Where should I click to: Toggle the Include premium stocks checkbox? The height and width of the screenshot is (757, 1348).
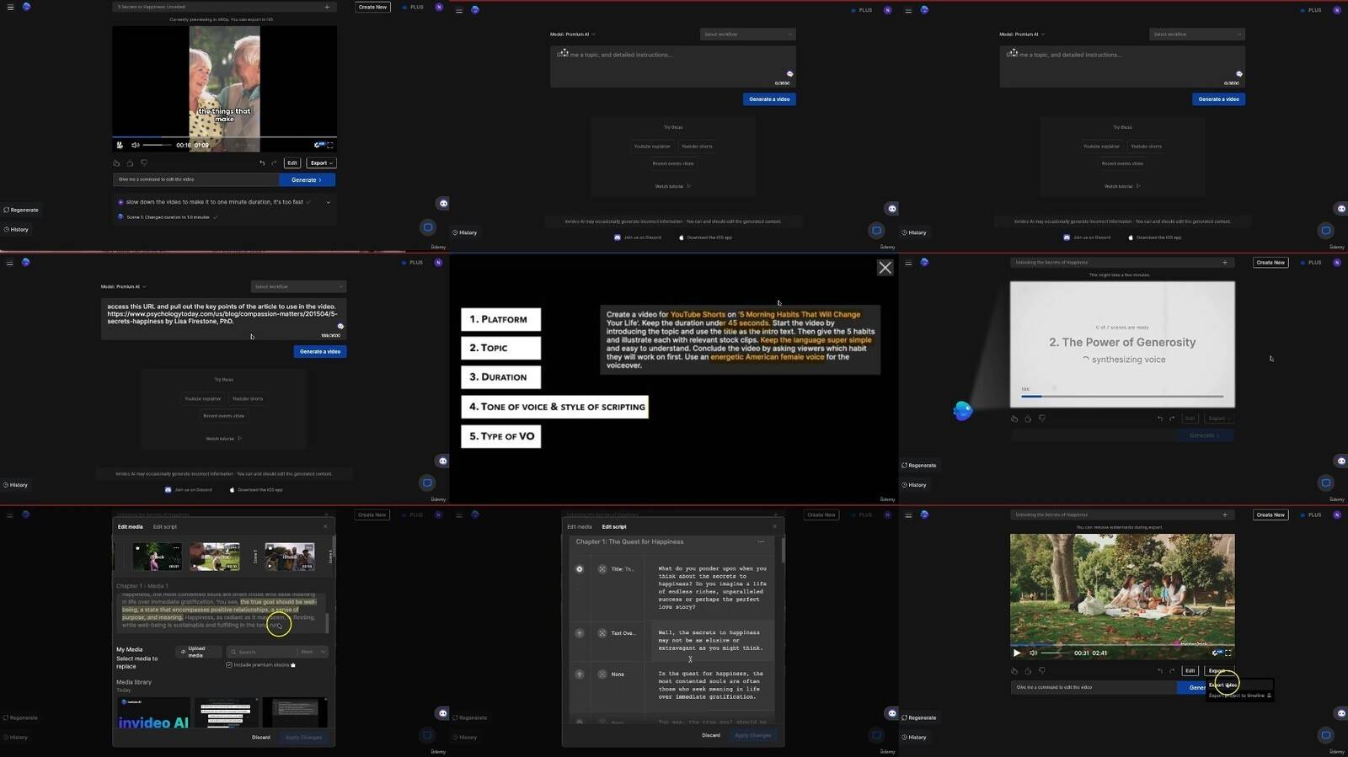click(x=229, y=665)
